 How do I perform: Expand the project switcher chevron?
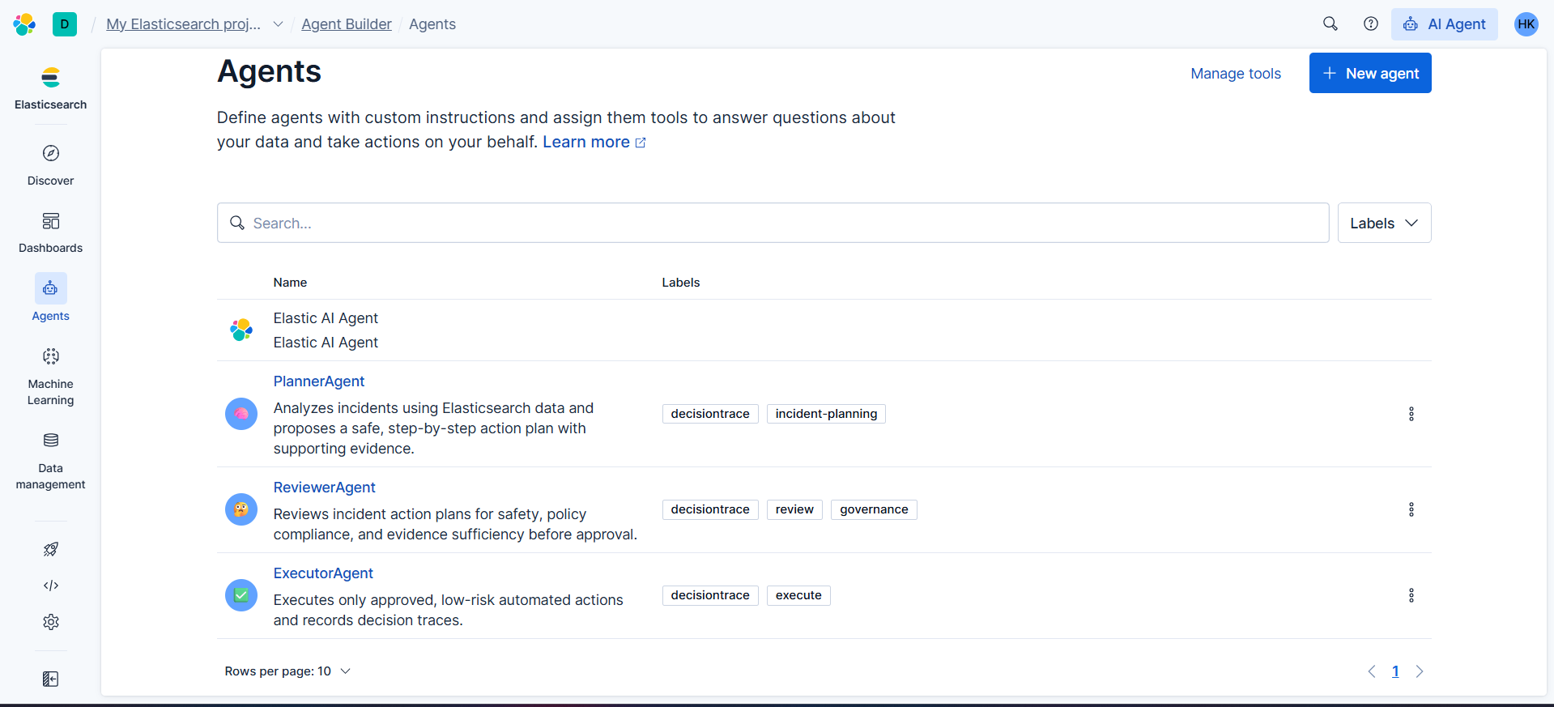278,24
